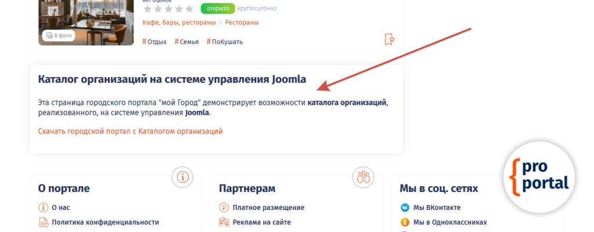Viewport: 594px width, 232px height.
Task: Click the bookmark favorites icon on the restaurant card
Action: 390,39
